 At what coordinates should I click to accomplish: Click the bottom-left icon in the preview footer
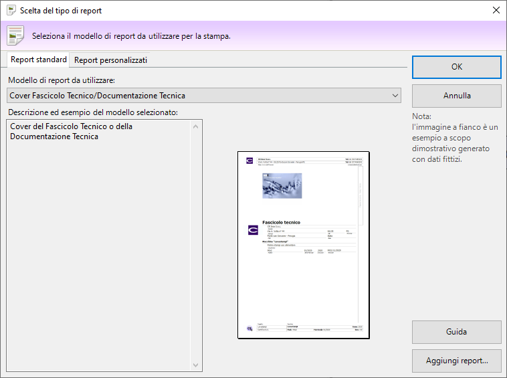click(x=249, y=328)
